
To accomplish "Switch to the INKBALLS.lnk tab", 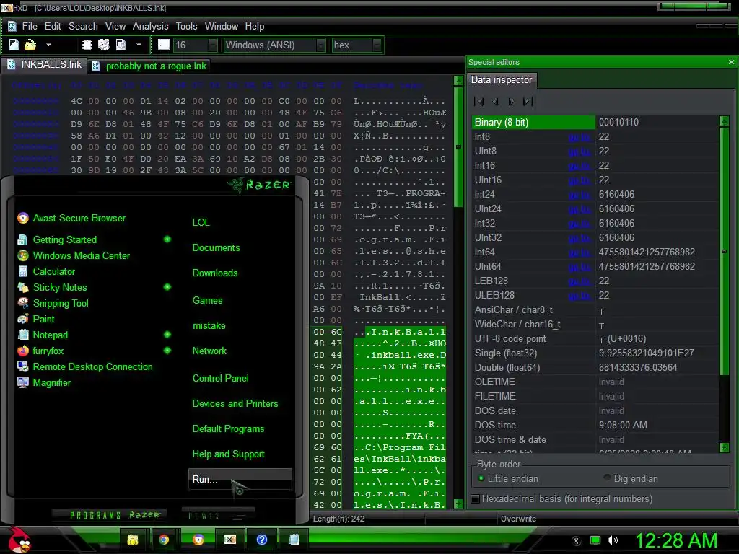I will pos(44,64).
